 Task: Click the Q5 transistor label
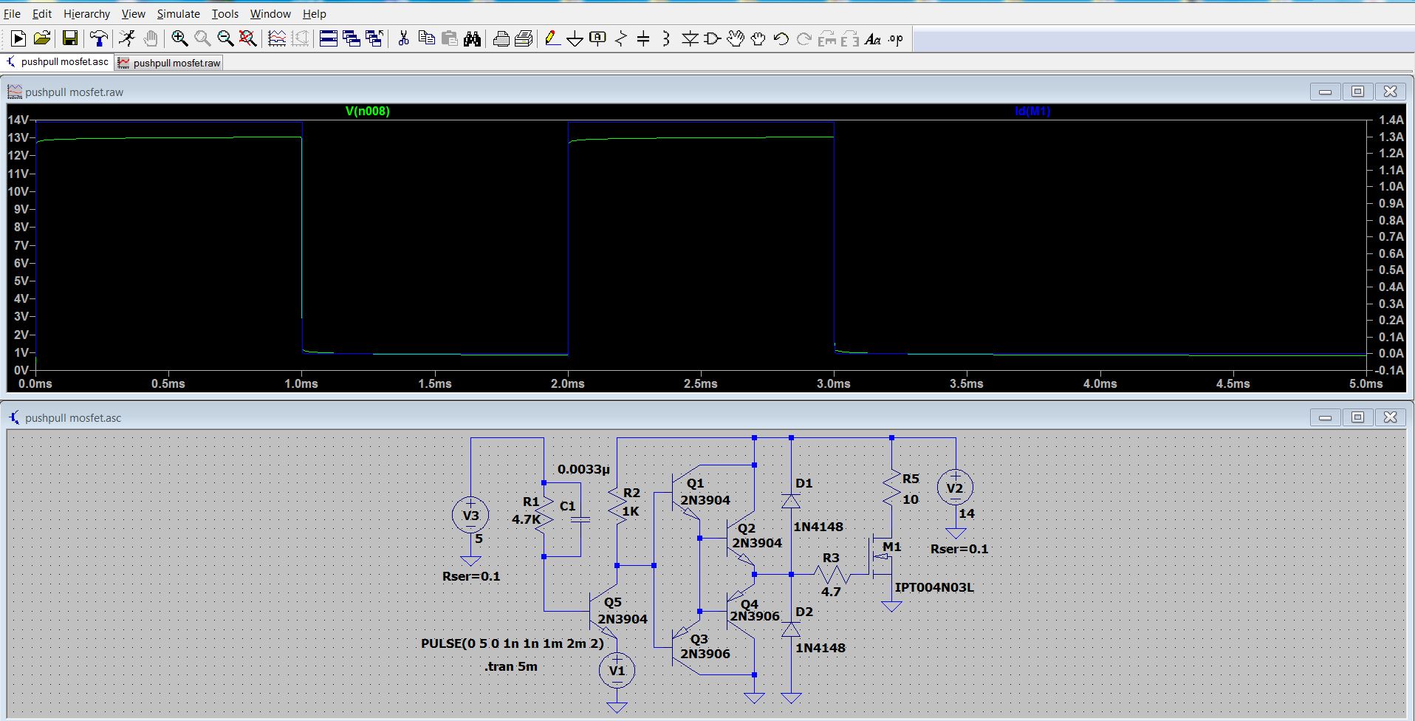(612, 602)
